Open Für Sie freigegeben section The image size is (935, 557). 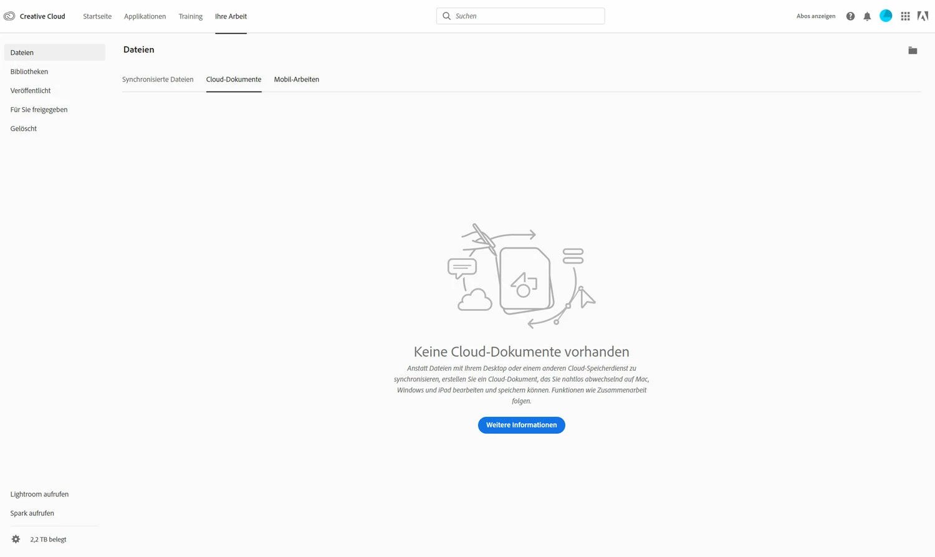pyautogui.click(x=39, y=110)
